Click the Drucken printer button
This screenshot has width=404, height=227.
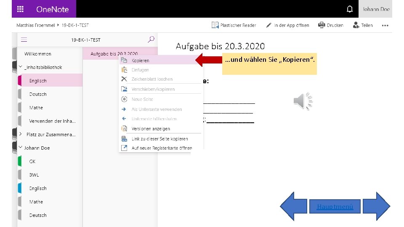click(331, 25)
